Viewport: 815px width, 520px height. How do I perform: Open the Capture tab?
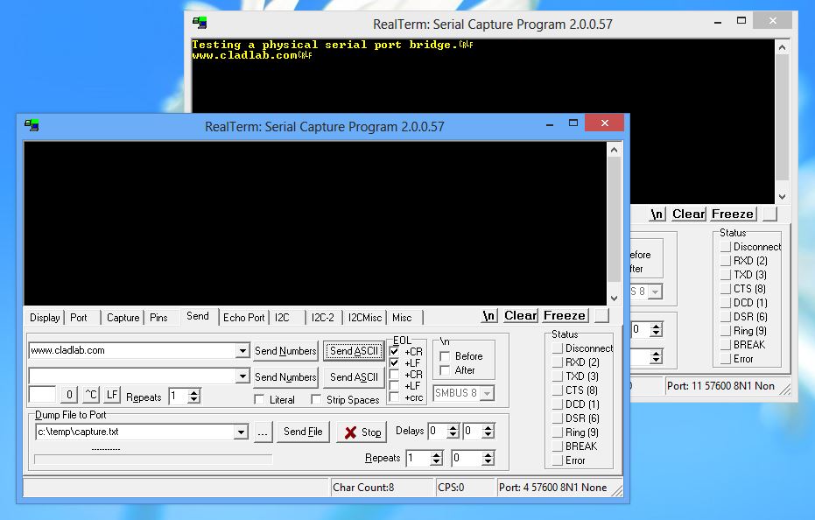(123, 317)
